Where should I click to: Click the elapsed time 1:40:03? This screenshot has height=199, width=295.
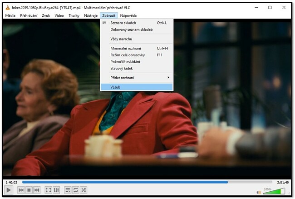point(11,183)
